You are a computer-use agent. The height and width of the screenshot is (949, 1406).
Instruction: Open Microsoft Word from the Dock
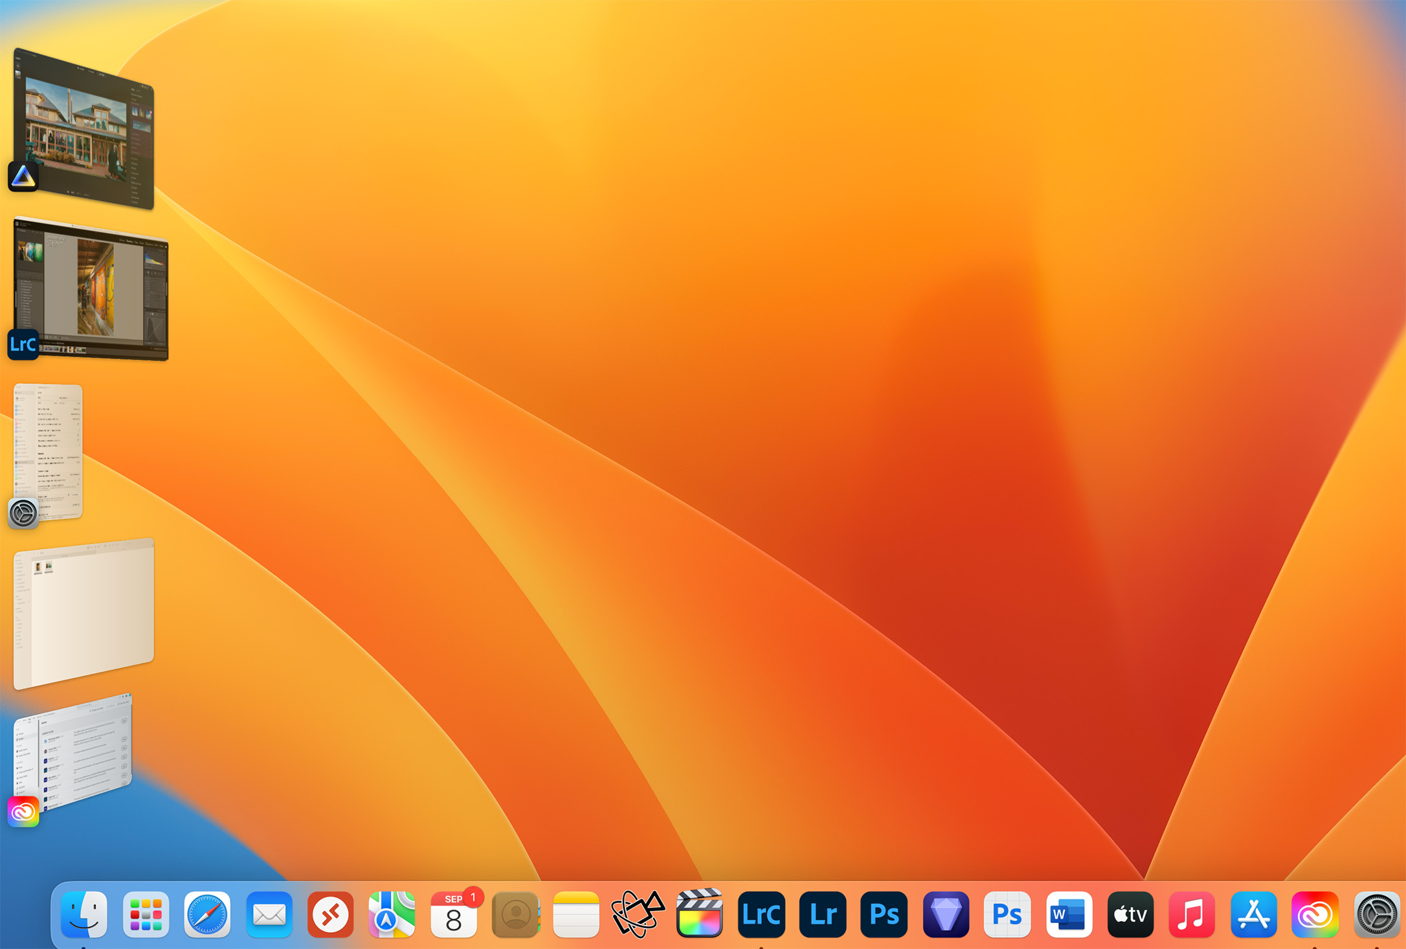(1069, 914)
